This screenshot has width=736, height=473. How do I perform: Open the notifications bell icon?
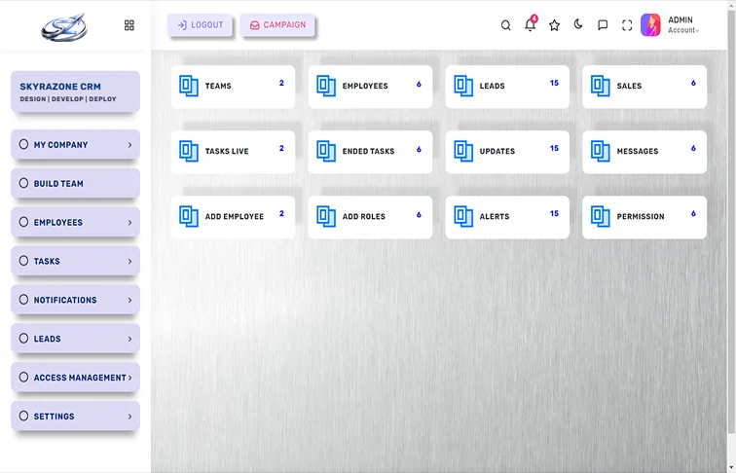pyautogui.click(x=530, y=25)
